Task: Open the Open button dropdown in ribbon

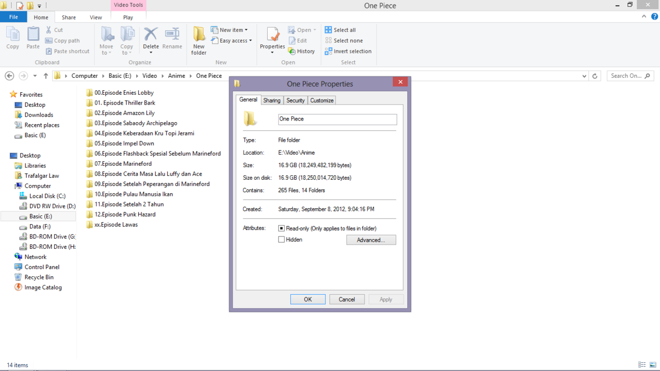Action: [x=315, y=30]
